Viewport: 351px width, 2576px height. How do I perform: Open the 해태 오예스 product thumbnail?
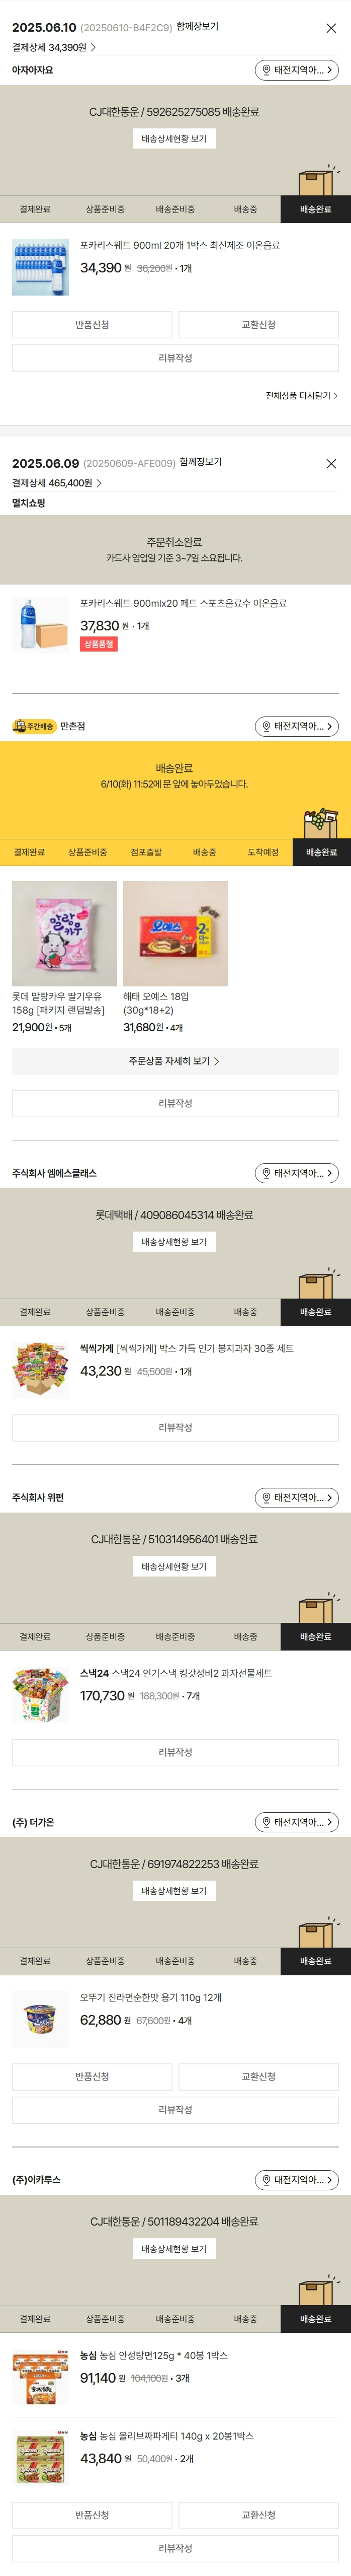(175, 934)
